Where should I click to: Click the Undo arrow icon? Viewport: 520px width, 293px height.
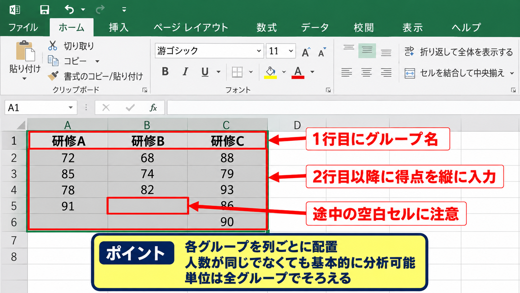[x=69, y=10]
